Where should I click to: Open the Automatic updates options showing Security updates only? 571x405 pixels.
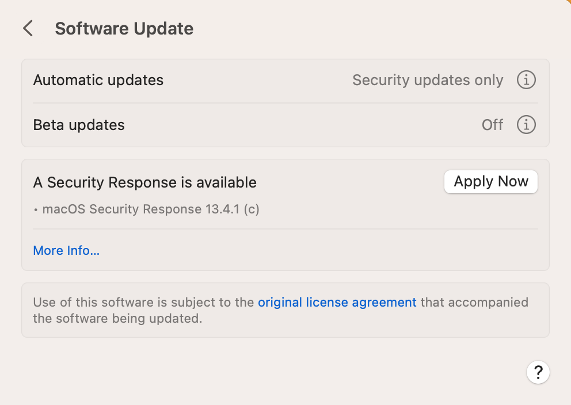[428, 80]
